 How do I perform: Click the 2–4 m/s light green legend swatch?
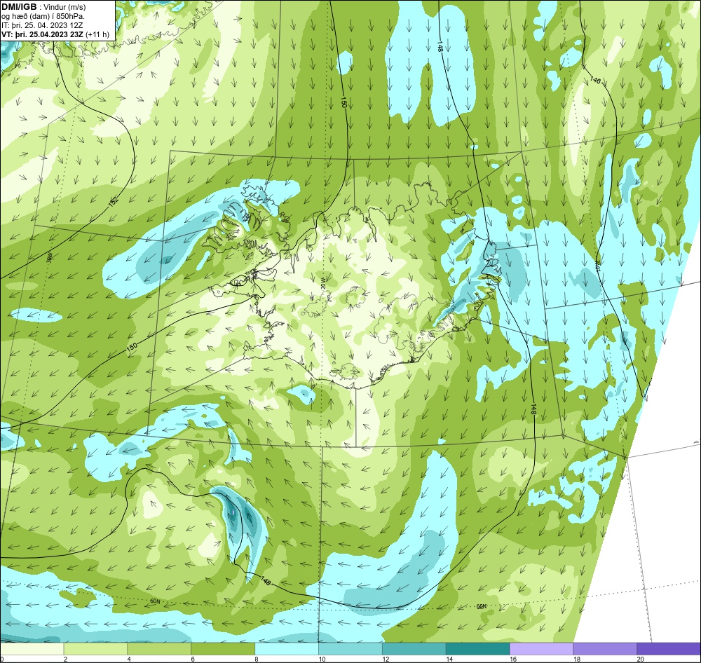[x=95, y=648]
